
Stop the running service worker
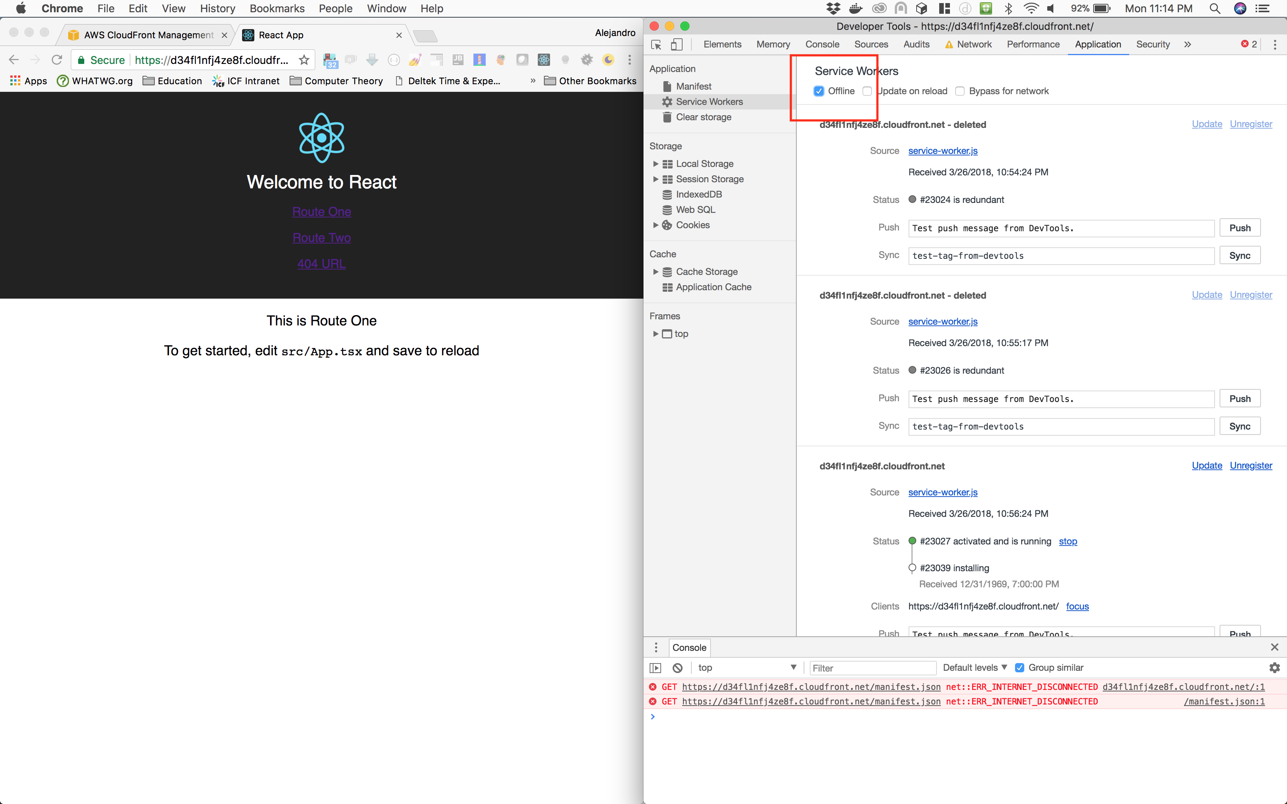[x=1068, y=541]
